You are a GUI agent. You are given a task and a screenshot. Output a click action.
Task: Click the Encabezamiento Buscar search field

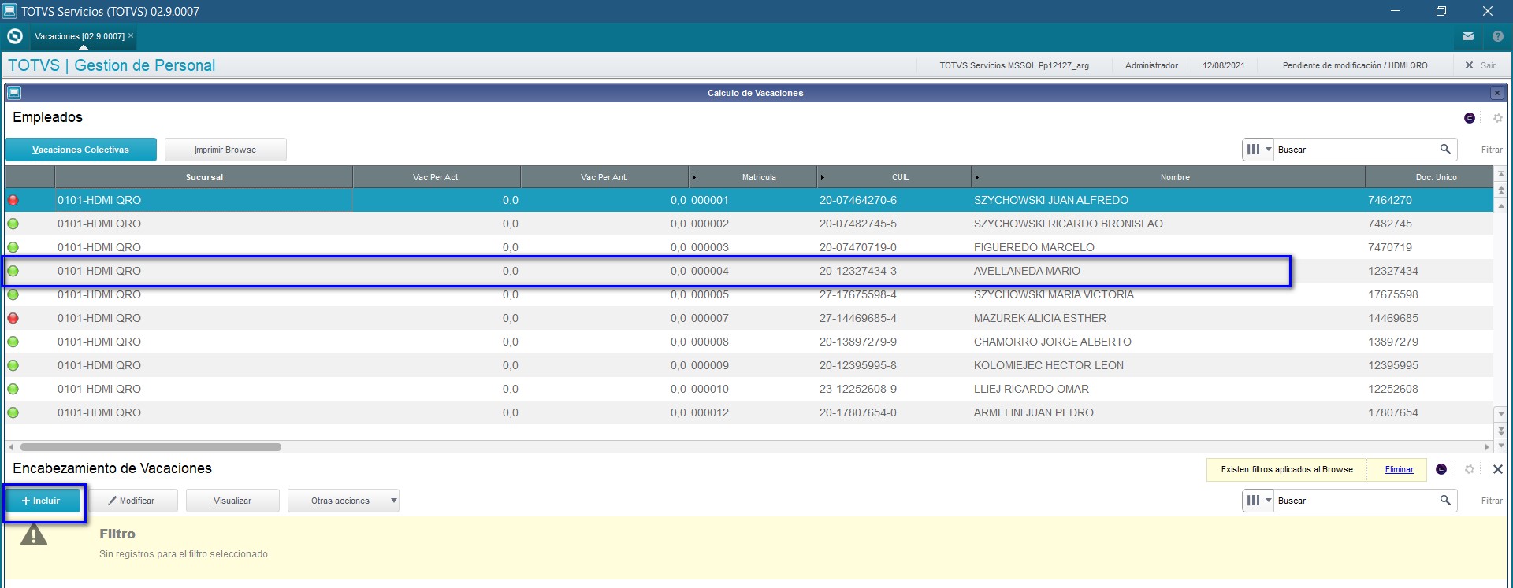pyautogui.click(x=1355, y=501)
